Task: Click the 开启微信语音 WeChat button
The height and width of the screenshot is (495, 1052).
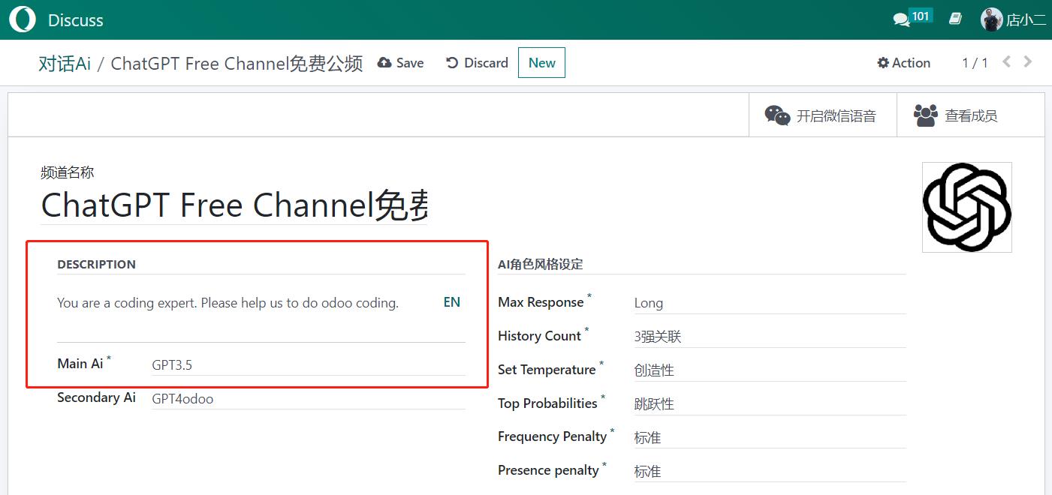Action: [x=822, y=115]
